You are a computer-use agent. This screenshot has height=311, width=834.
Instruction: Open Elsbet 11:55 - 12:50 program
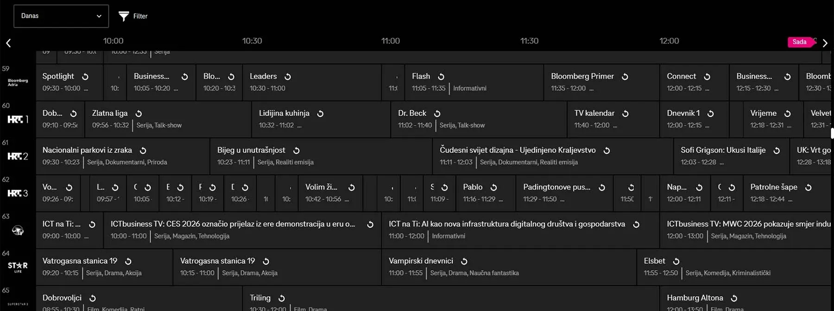click(x=734, y=267)
